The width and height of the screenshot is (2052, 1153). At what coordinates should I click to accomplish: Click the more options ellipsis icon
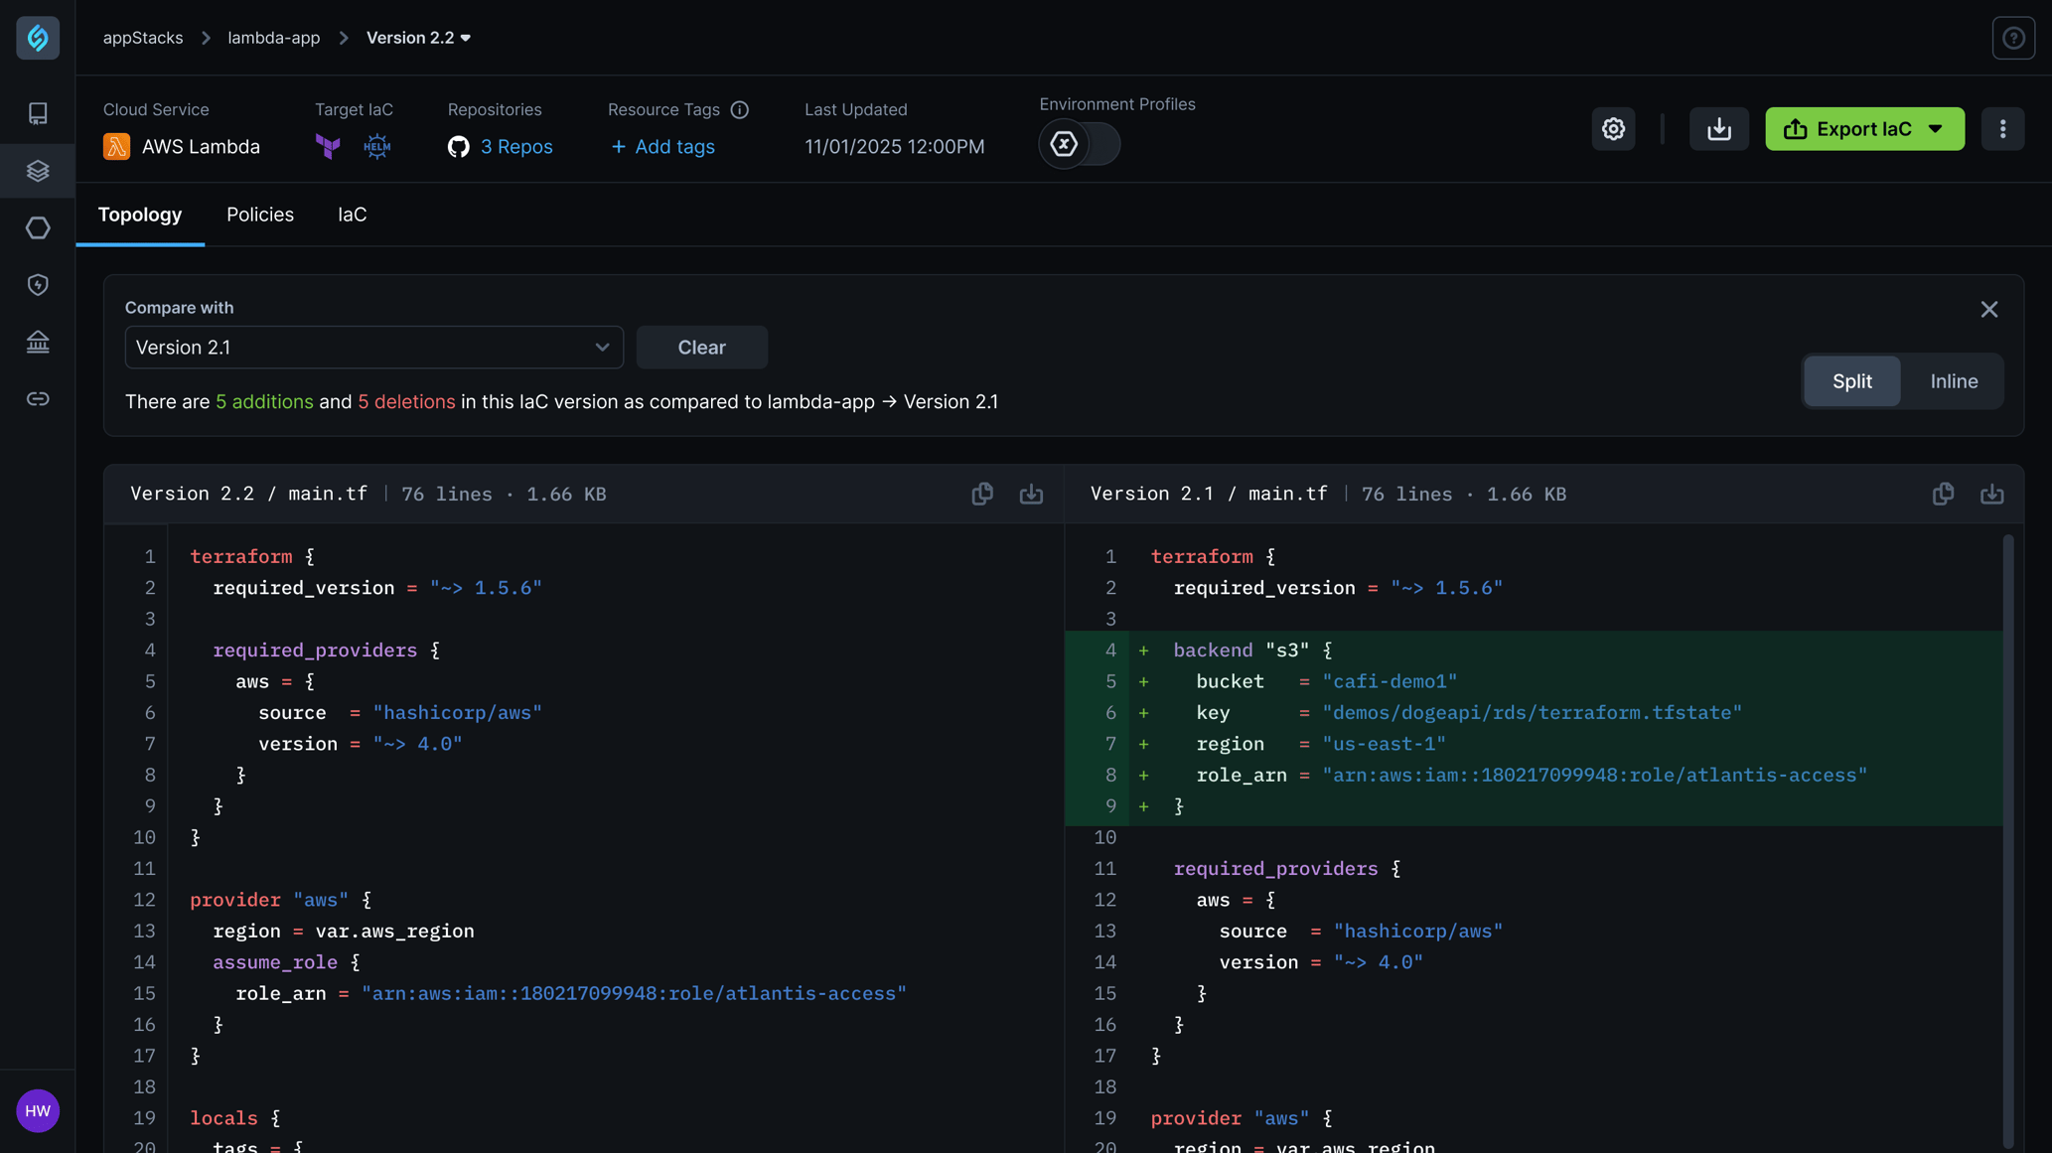click(x=2002, y=128)
